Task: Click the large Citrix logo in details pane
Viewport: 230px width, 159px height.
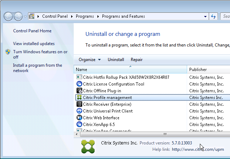Action: click(x=88, y=147)
